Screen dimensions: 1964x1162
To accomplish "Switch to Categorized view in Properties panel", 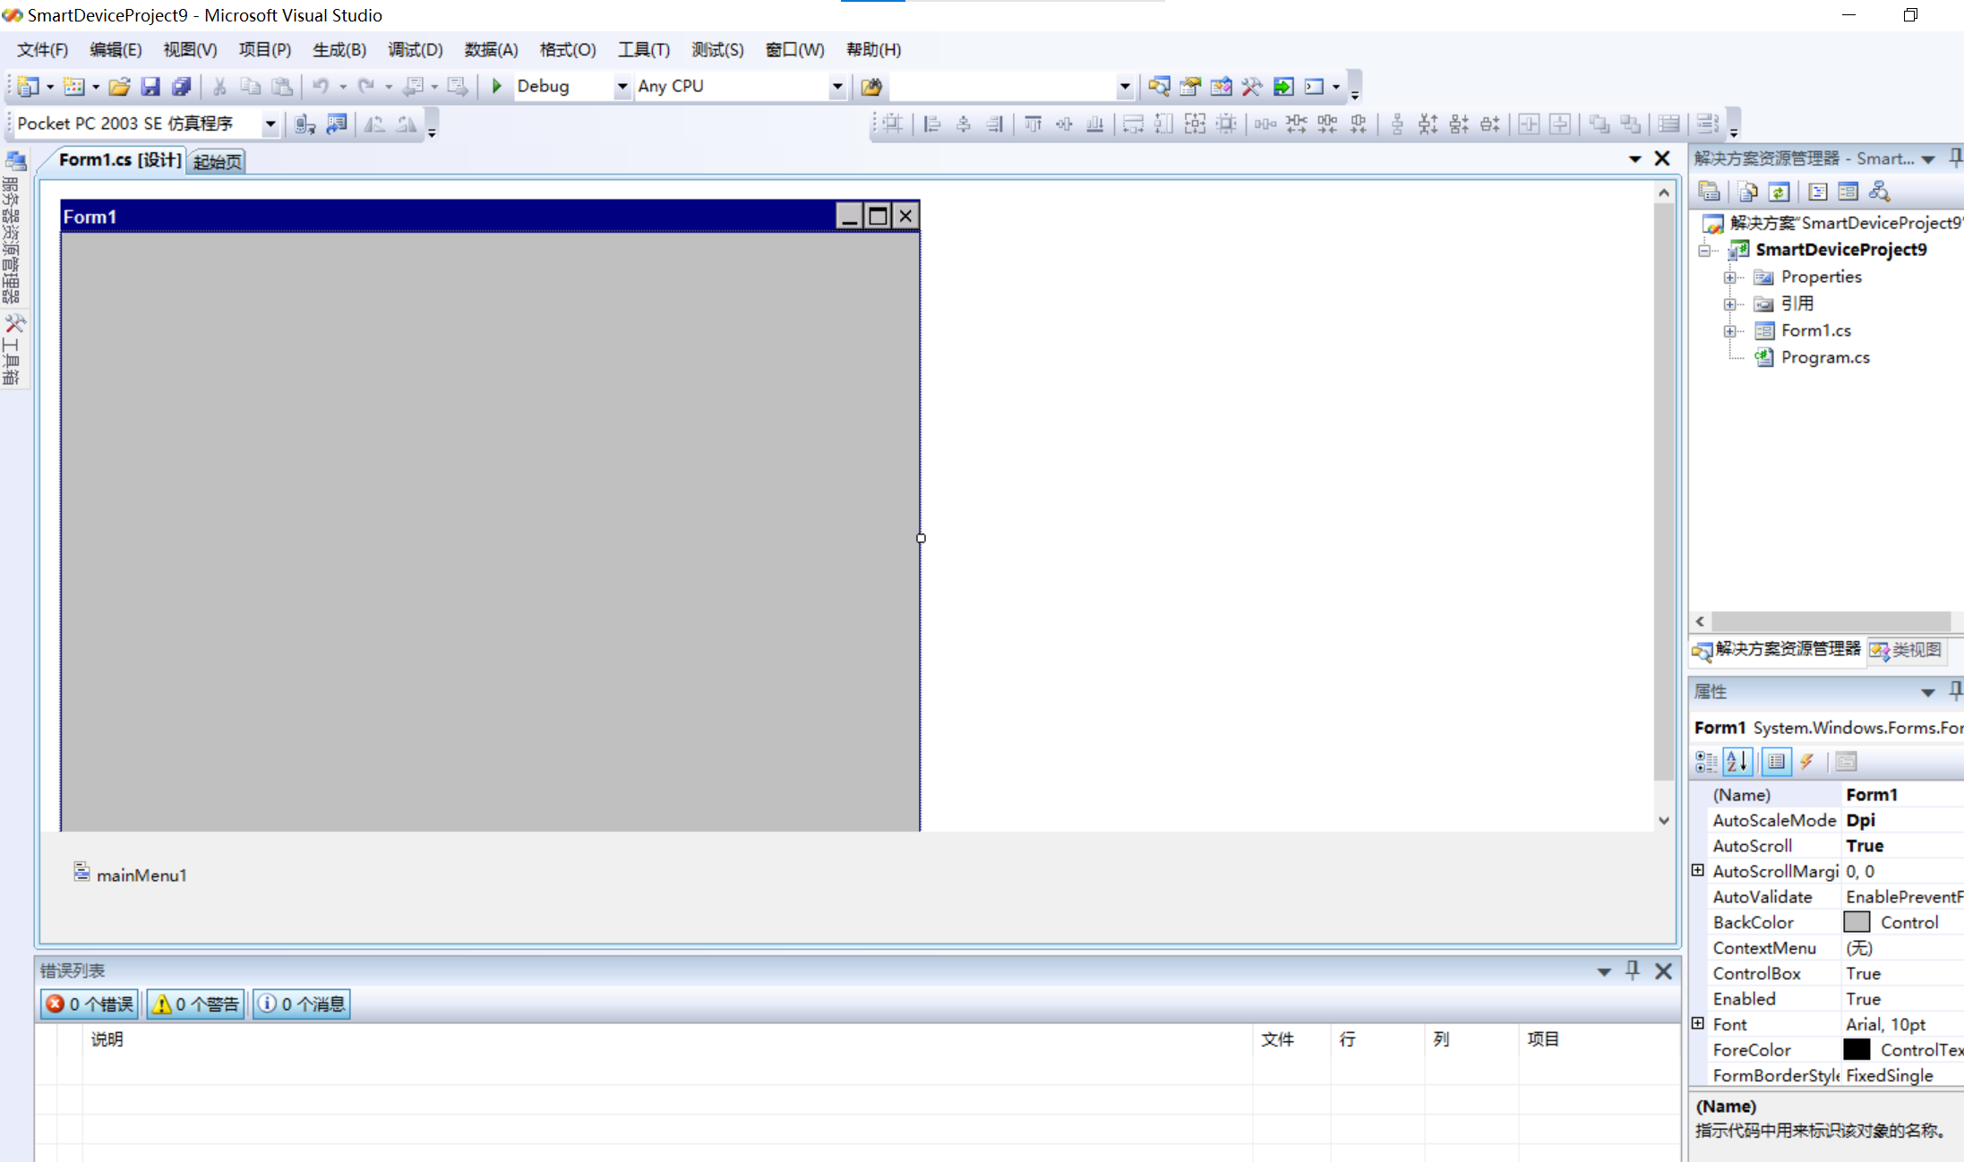I will [1705, 762].
